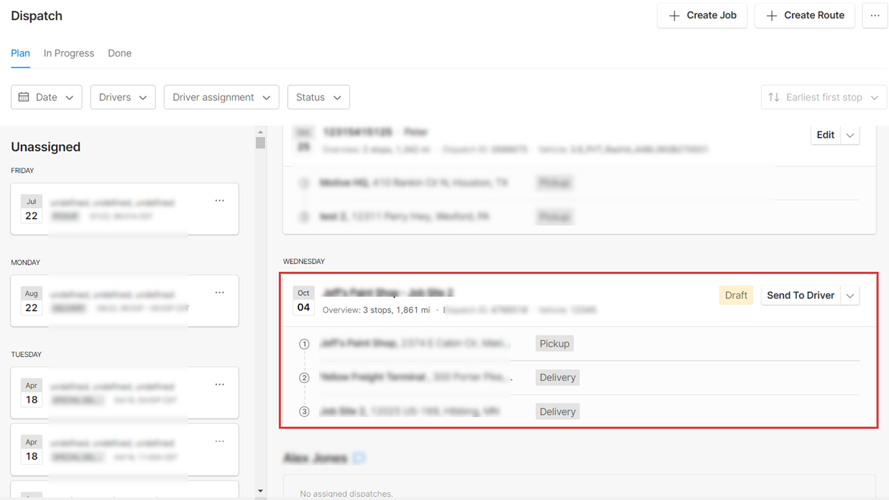Switch to the In Progress tab
The image size is (889, 500).
click(x=68, y=53)
